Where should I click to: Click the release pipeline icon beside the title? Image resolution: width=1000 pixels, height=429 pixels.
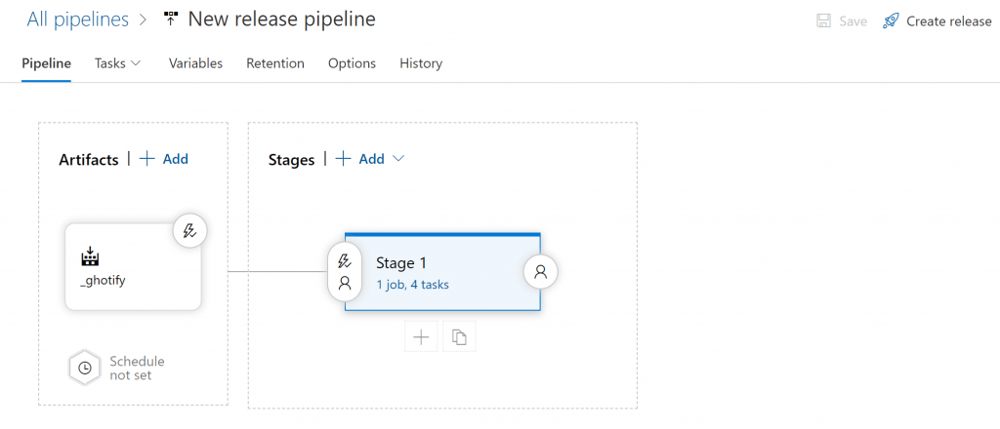[x=170, y=19]
